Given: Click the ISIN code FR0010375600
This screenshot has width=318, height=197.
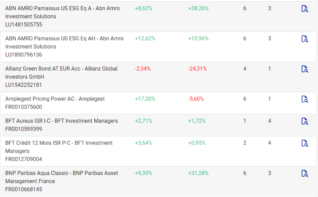Looking at the screenshot, I should click(24, 107).
